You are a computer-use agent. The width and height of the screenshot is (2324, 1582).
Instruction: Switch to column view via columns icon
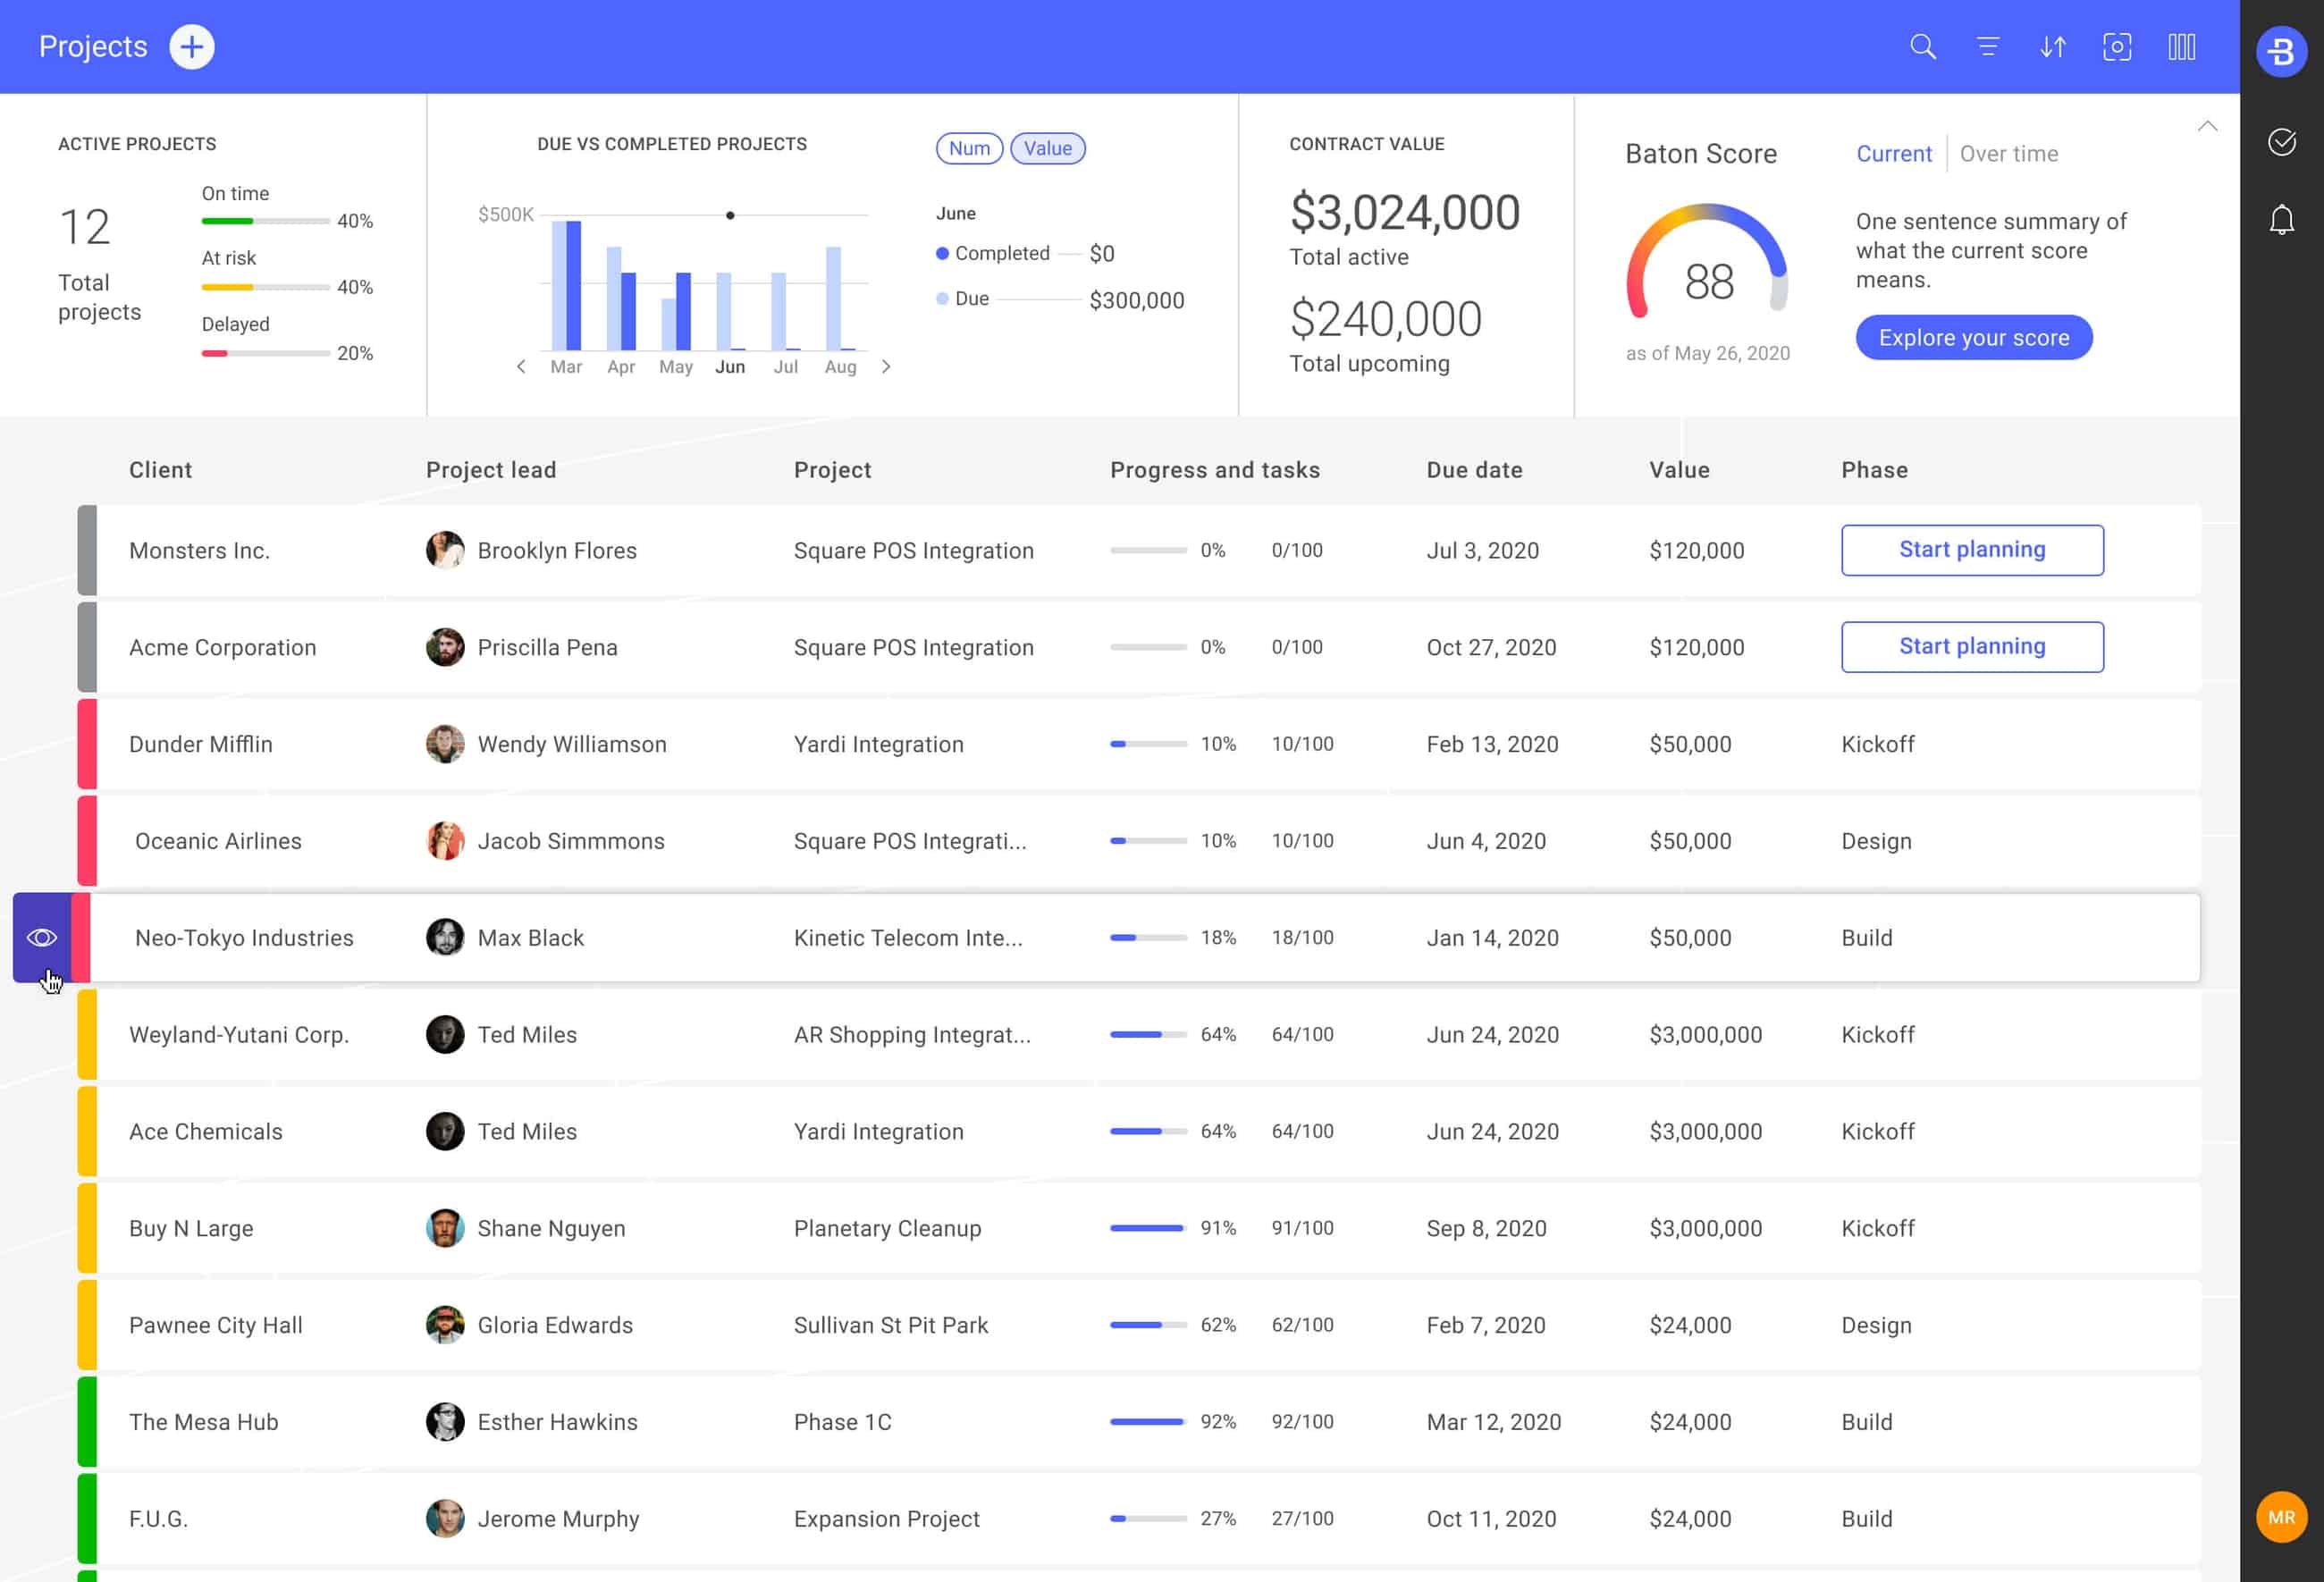2182,46
